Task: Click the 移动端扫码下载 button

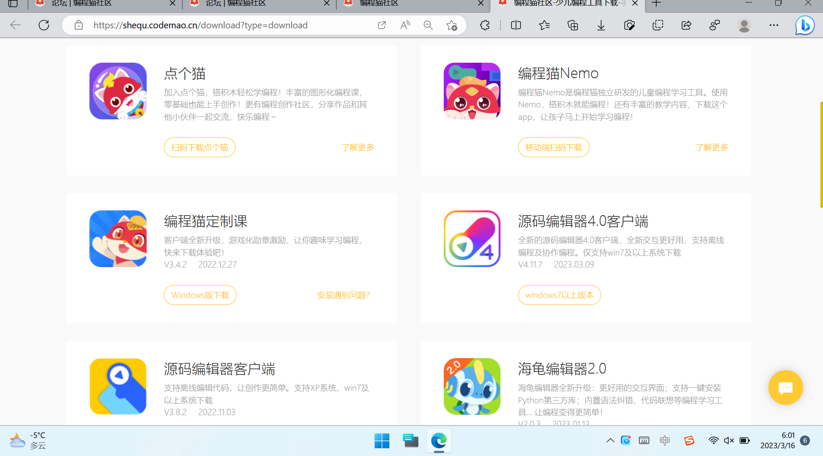Action: coord(554,147)
